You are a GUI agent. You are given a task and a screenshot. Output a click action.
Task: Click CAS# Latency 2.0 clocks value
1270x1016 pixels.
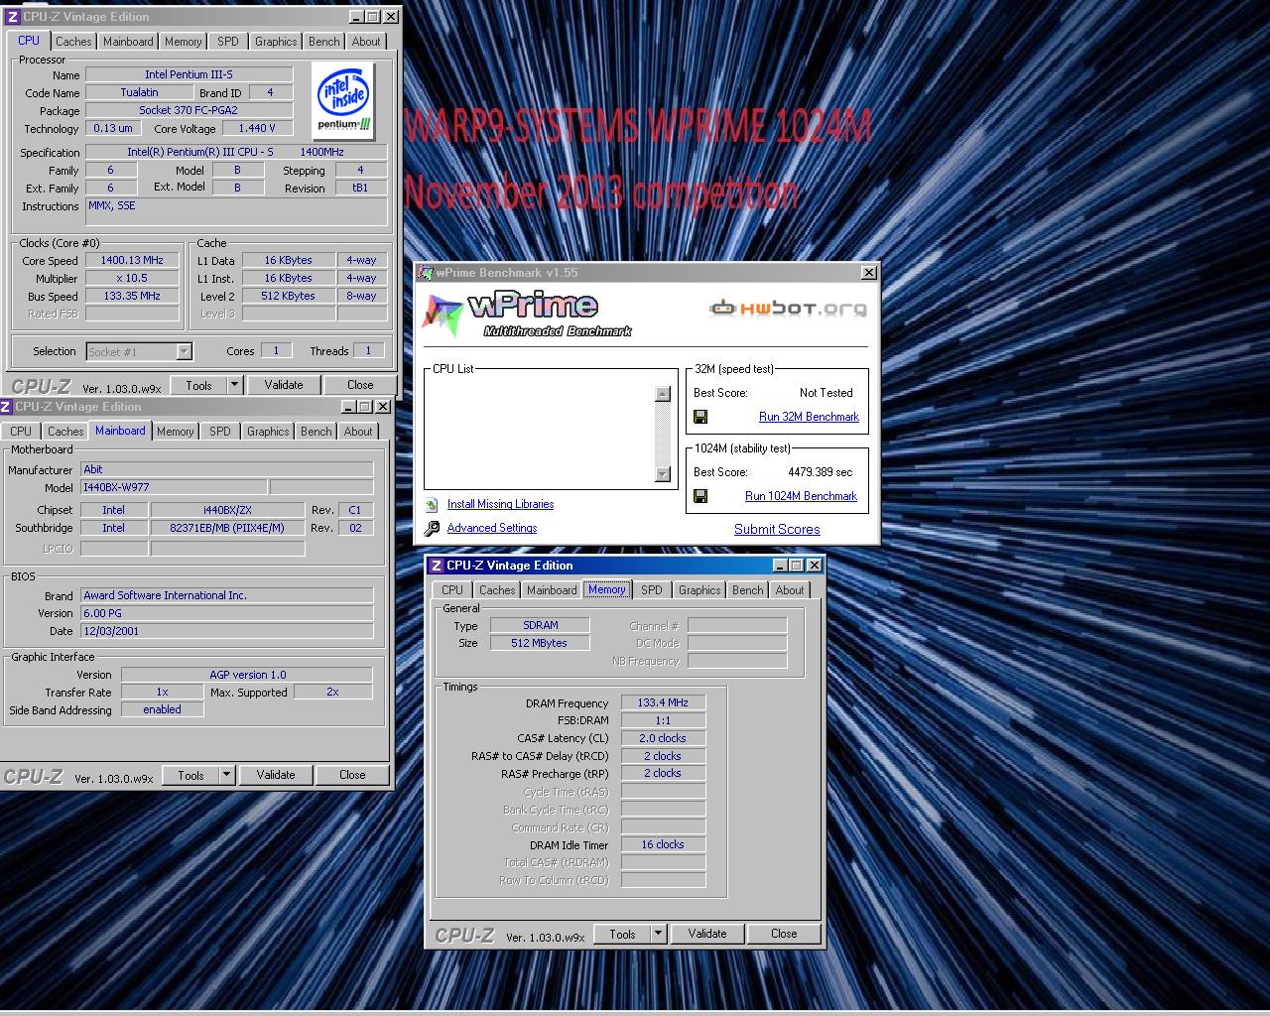[663, 738]
